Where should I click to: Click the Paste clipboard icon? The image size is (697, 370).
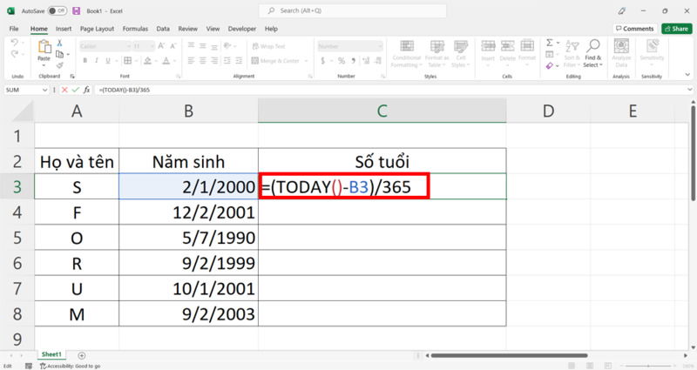point(44,47)
